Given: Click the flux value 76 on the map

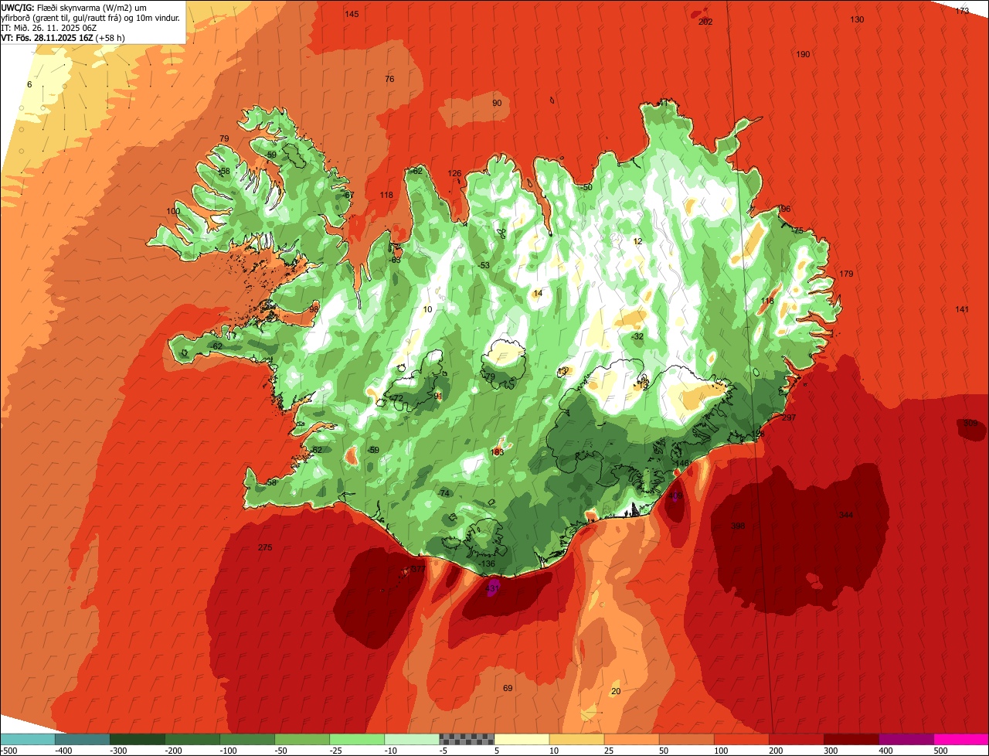Looking at the screenshot, I should (389, 79).
